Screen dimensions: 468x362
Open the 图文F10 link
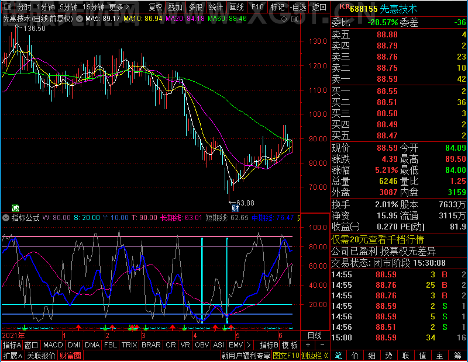286,356
